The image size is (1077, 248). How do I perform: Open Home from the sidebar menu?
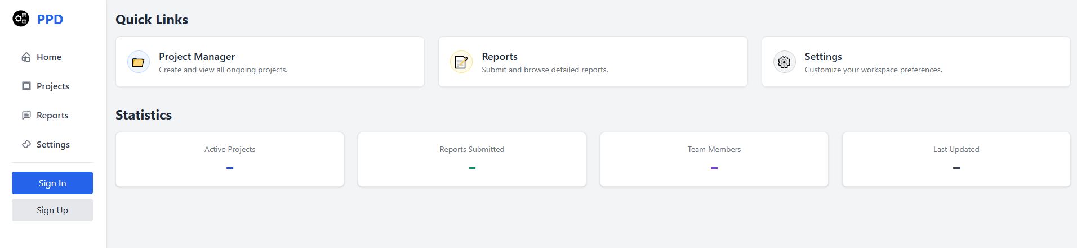click(49, 57)
